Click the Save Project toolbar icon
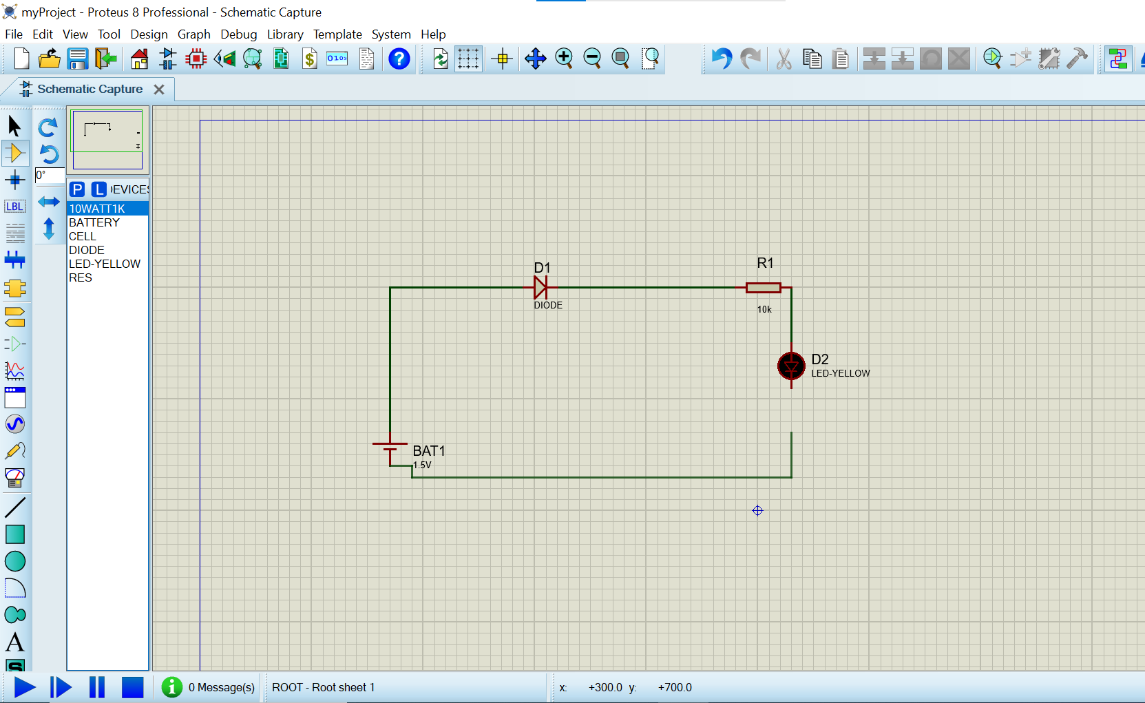 click(x=78, y=59)
